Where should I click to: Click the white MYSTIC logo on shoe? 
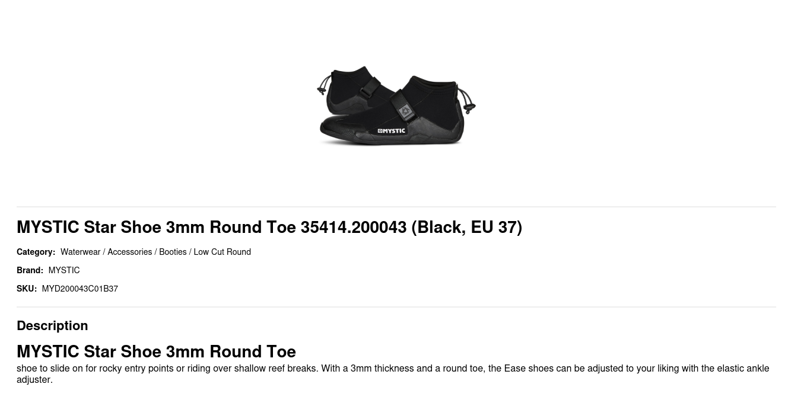click(x=392, y=130)
